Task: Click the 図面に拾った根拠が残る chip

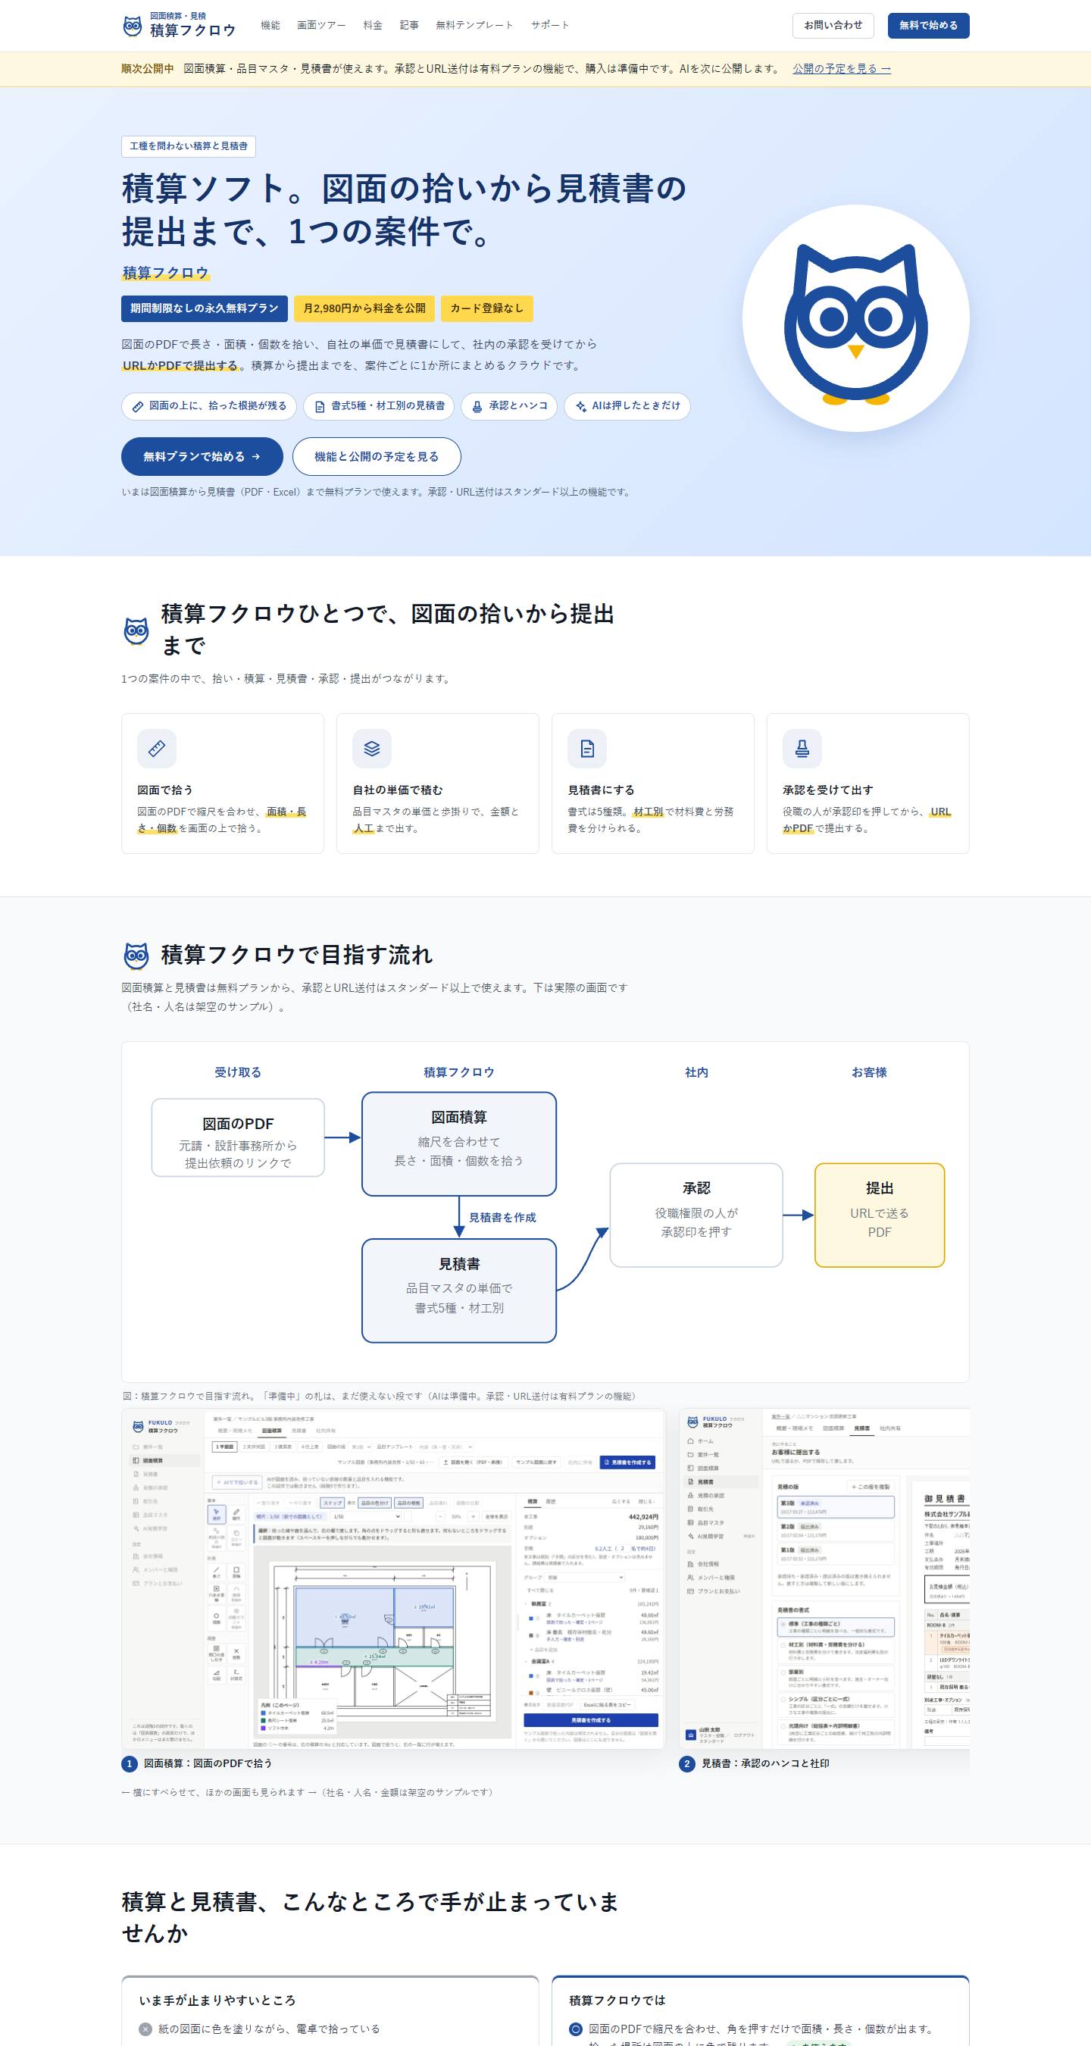Action: (x=209, y=406)
